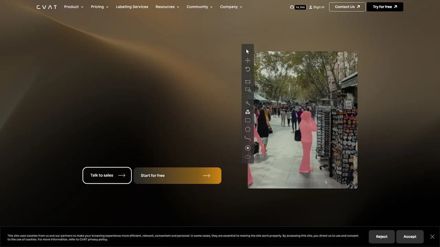Select the polyline curve tool
Screen dimensions: 440x247
tap(247, 138)
